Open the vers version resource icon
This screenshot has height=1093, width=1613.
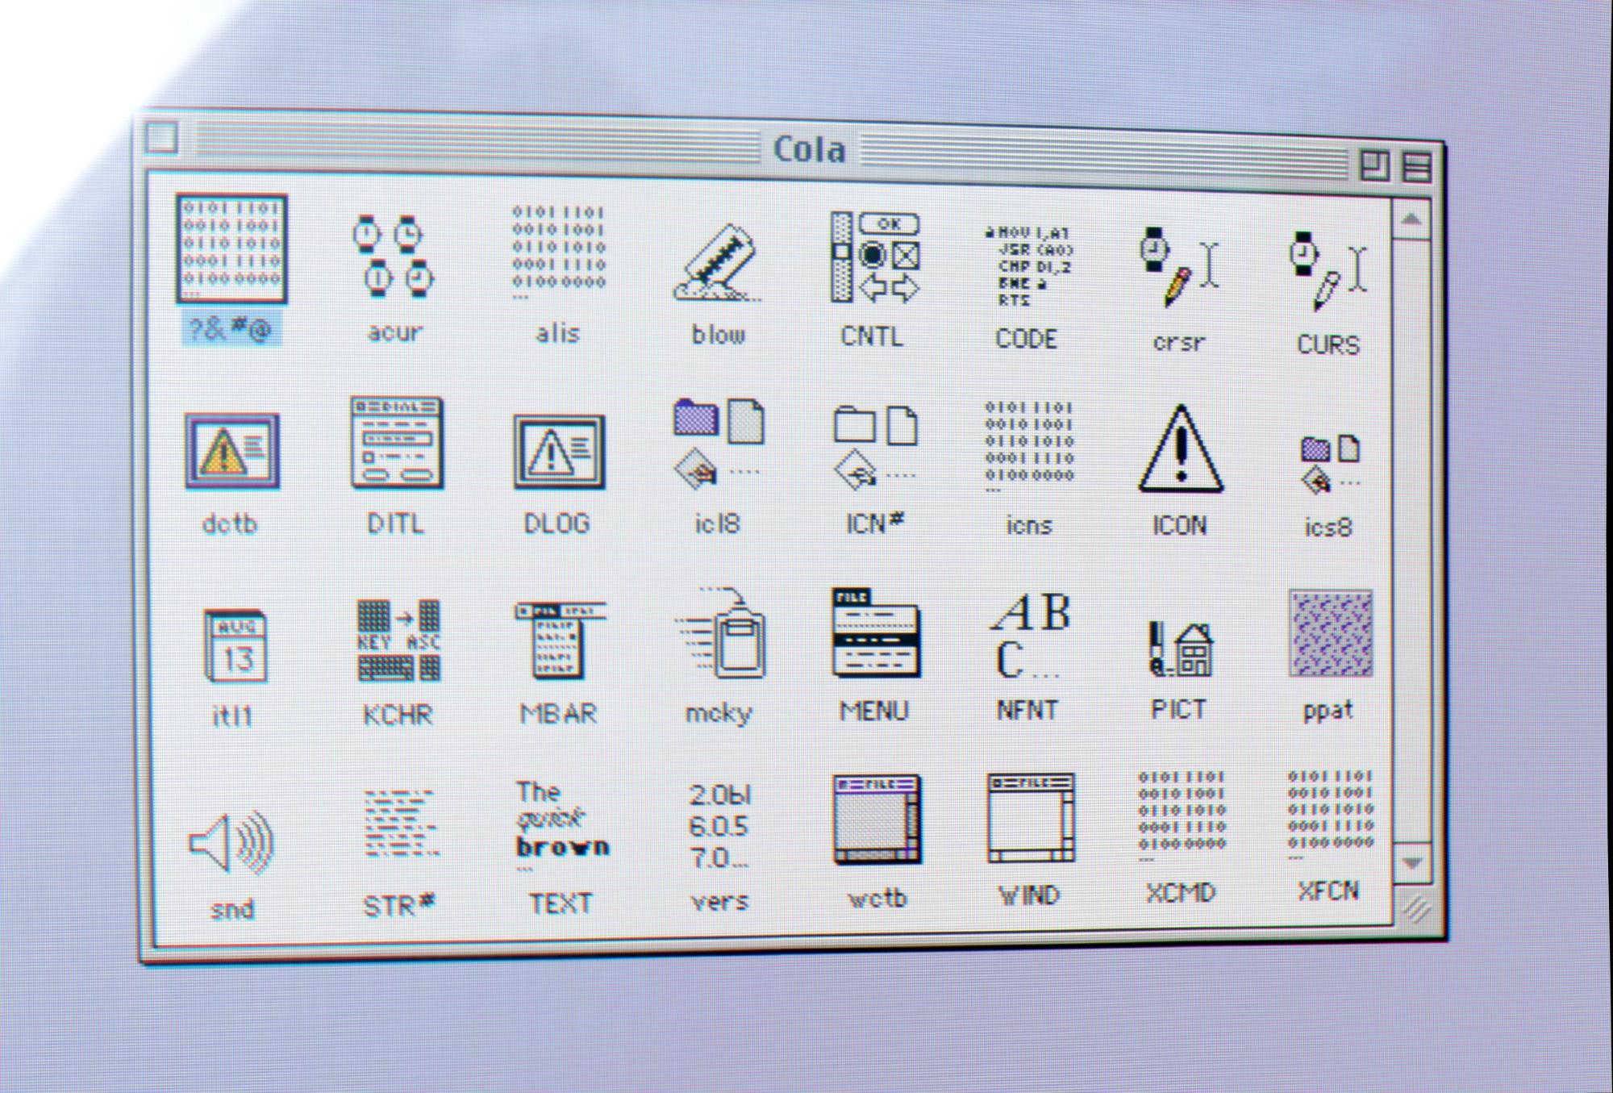point(719,827)
